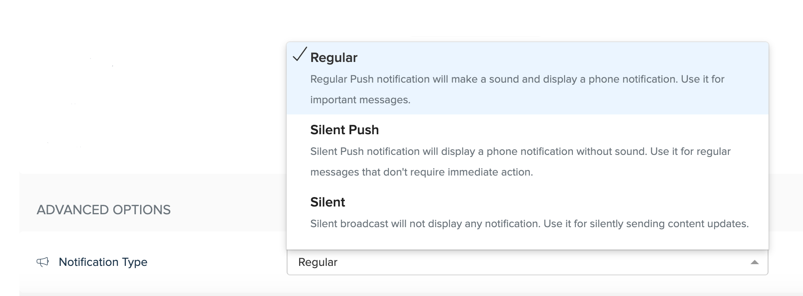Viewport: 803px width, 296px height.
Task: Click the word Type in Notification Type label
Action: (x=134, y=262)
